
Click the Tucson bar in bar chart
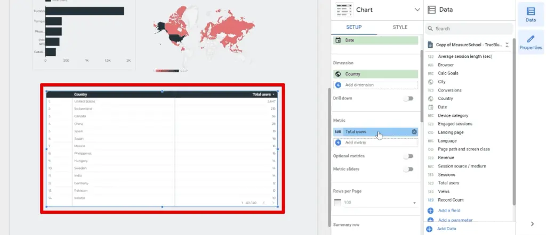85,11
